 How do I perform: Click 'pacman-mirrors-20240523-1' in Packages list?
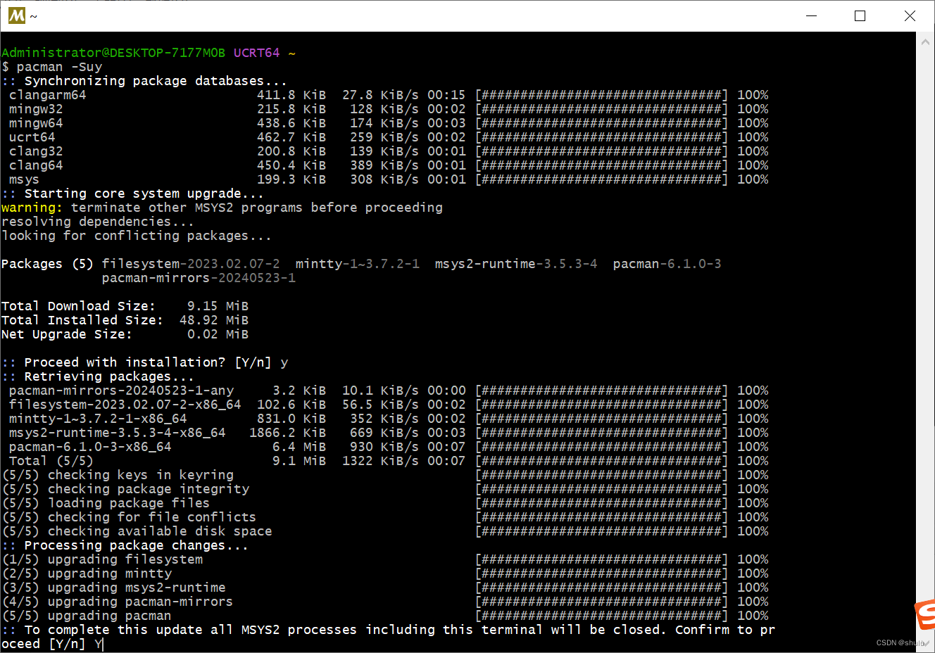point(199,278)
